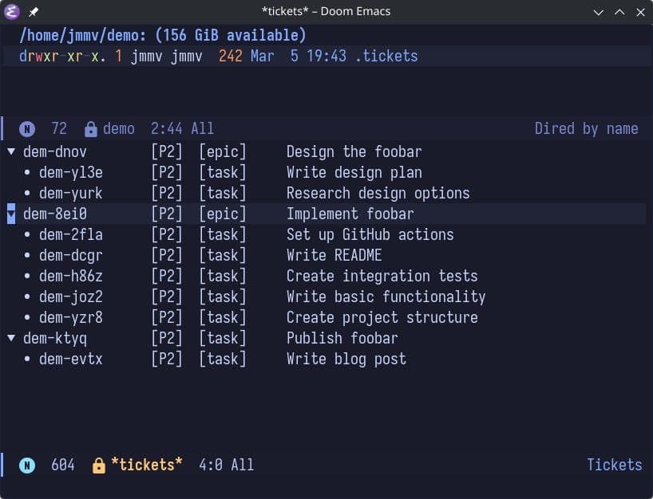The image size is (653, 499).
Task: Click the bullet icon beside ticket dem-evtx
Action: click(27, 359)
